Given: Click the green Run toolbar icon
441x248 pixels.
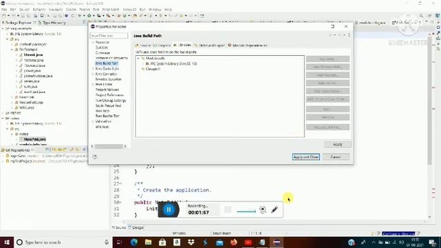Looking at the screenshot, I should tap(89, 16).
